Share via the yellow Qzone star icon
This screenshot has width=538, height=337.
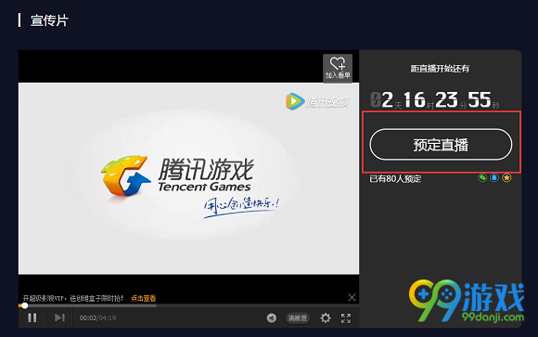click(x=506, y=177)
